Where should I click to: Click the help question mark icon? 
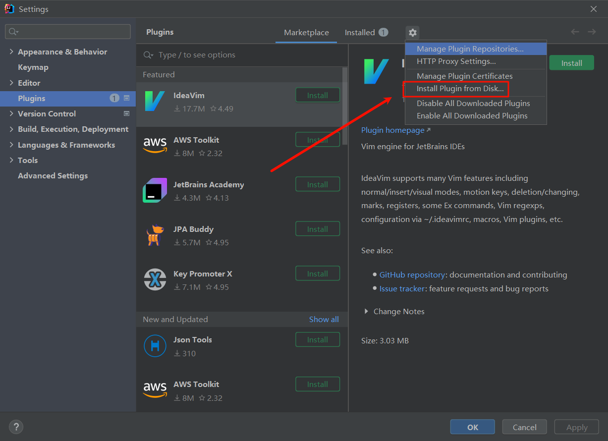(16, 427)
